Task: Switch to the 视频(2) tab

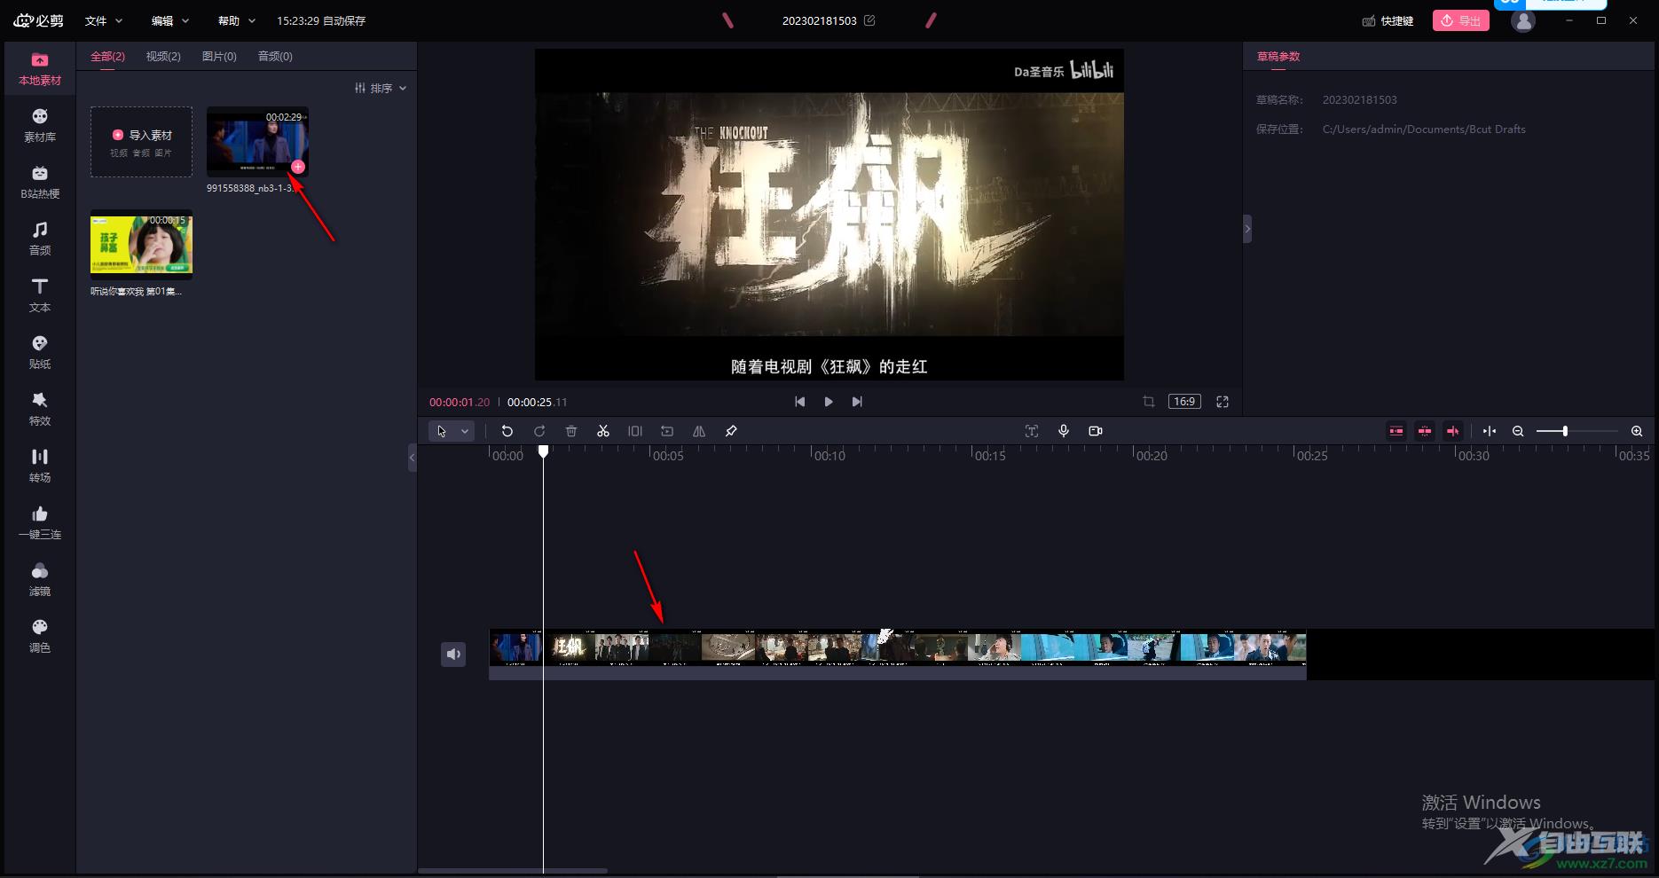Action: (x=163, y=56)
